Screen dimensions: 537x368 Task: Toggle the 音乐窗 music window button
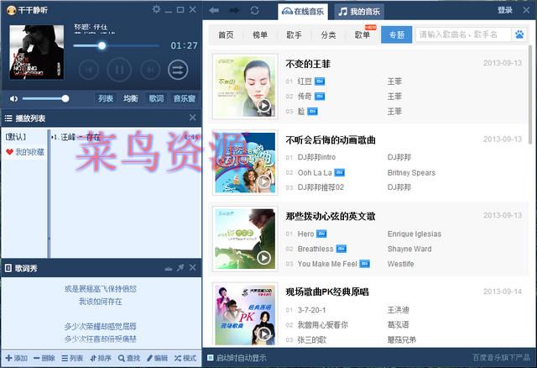pyautogui.click(x=185, y=99)
